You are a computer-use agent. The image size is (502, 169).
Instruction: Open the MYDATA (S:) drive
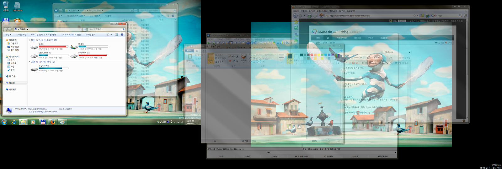click(74, 56)
